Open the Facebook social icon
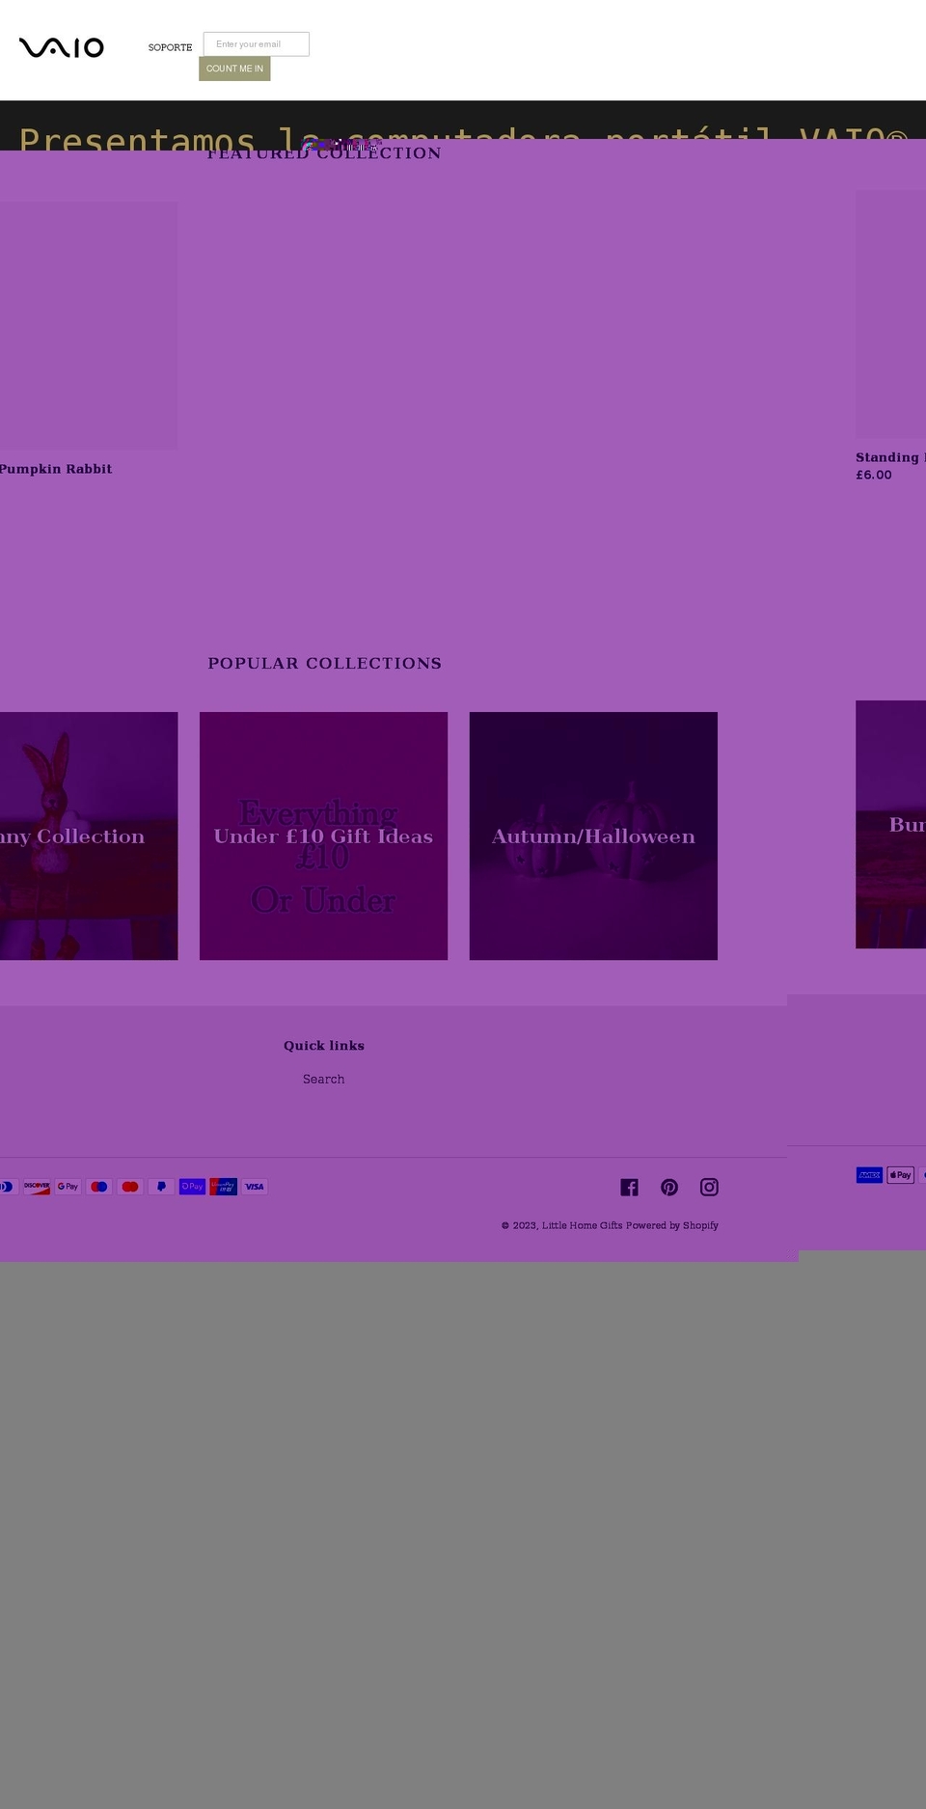The height and width of the screenshot is (1809, 926). (629, 1187)
